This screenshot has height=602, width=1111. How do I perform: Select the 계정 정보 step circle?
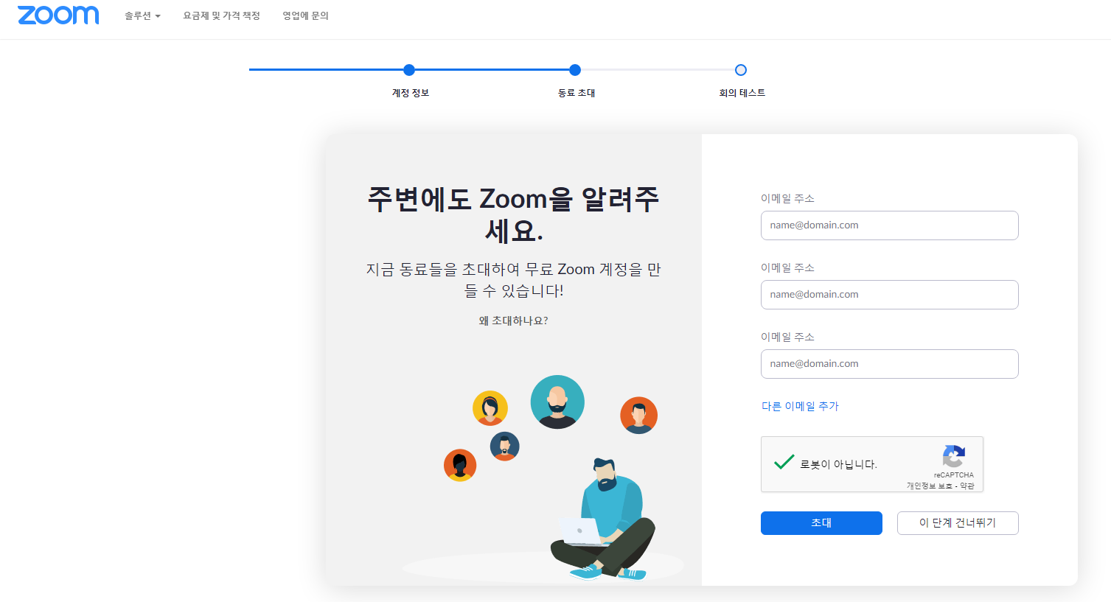tap(409, 70)
